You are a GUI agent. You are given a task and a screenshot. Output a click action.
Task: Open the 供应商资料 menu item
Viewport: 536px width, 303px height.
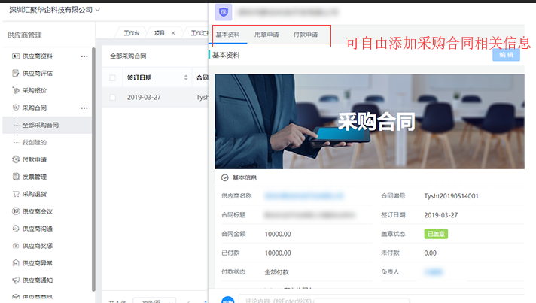coord(37,56)
